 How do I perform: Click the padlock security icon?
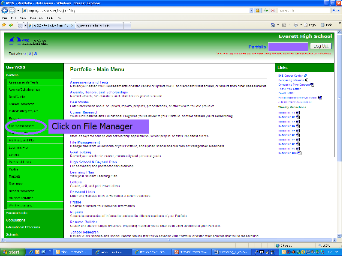(x=258, y=10)
